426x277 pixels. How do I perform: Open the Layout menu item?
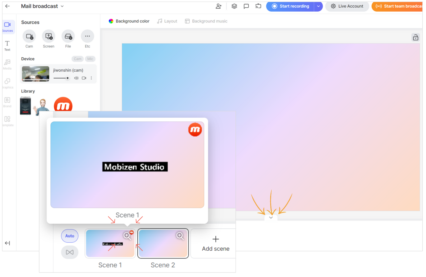point(167,21)
